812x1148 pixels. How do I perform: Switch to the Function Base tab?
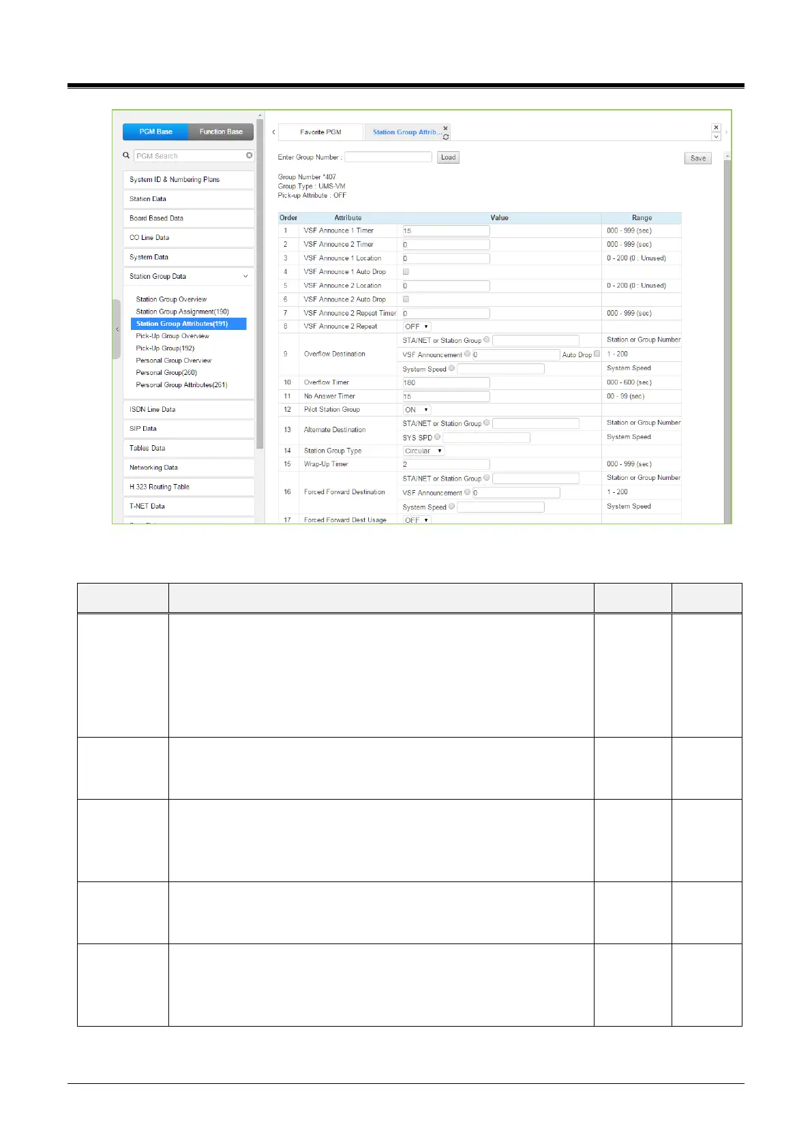point(221,132)
